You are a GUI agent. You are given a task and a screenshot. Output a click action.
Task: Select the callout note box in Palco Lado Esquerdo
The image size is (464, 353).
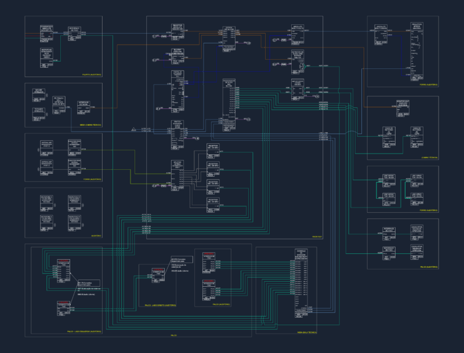tap(89, 283)
